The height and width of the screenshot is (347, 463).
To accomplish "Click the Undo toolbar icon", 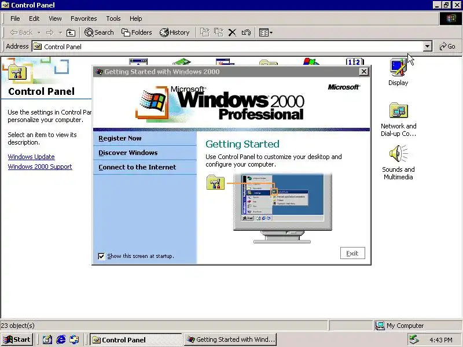I will point(246,32).
